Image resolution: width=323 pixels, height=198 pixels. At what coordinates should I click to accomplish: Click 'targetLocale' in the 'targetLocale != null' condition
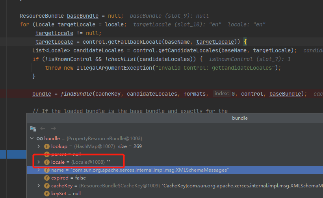pyautogui.click(x=54, y=33)
